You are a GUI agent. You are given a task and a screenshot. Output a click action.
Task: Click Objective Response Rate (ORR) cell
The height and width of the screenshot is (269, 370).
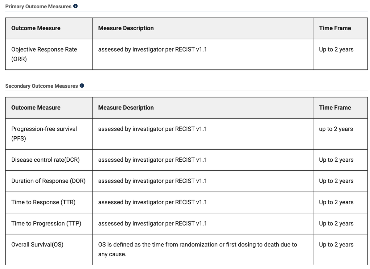(49, 54)
